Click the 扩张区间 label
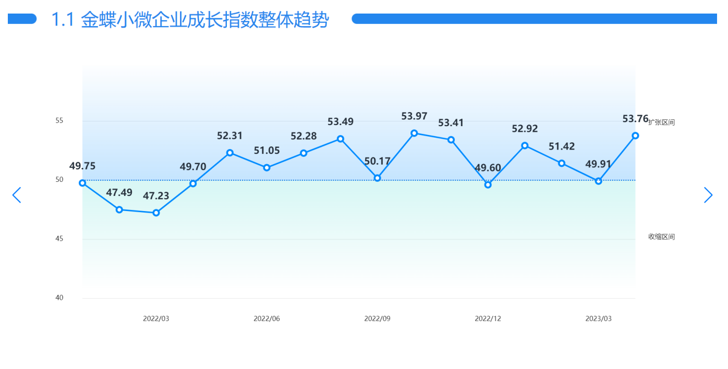The image size is (728, 369). pyautogui.click(x=661, y=122)
